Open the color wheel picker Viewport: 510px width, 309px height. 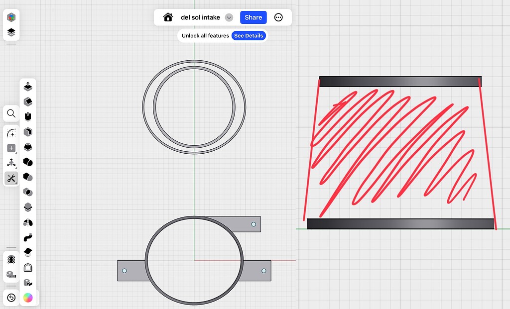click(x=28, y=298)
